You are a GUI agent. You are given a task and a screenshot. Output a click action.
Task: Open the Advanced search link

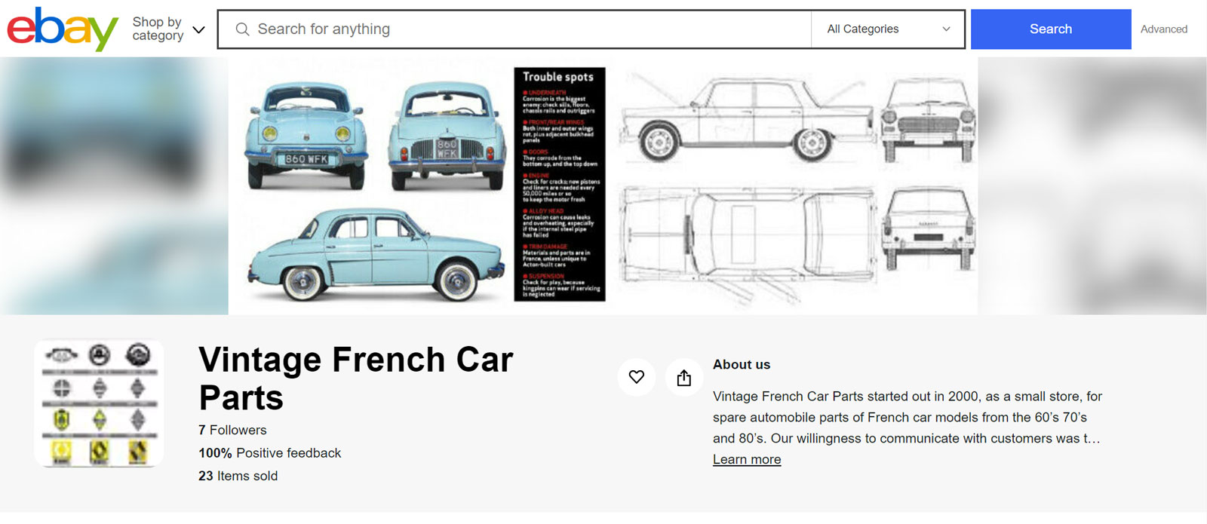1163,29
